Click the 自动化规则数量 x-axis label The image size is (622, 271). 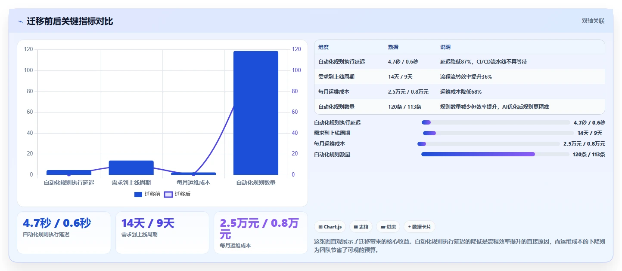(256, 183)
